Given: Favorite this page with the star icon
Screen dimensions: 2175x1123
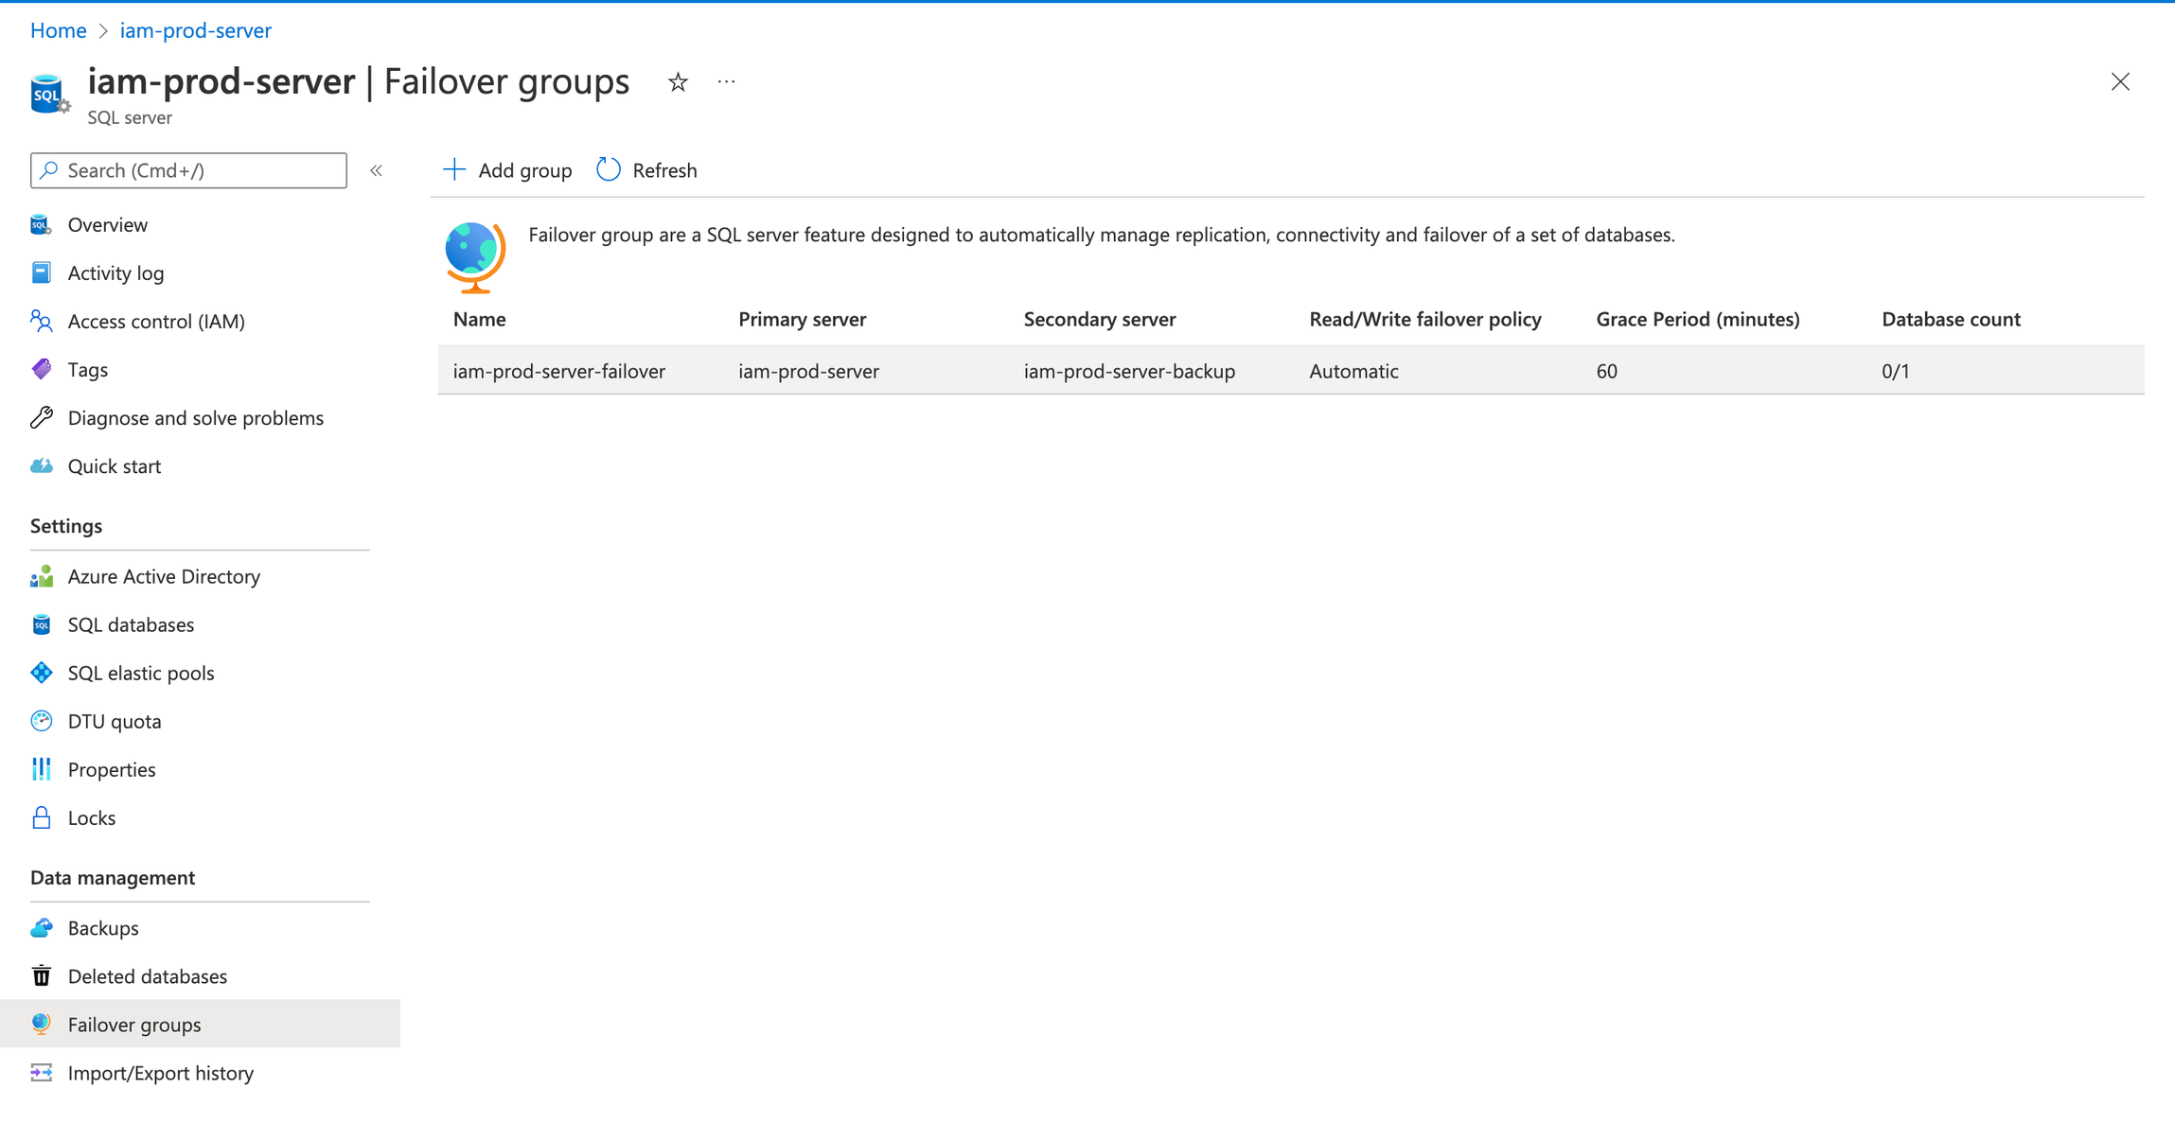Looking at the screenshot, I should coord(678,82).
